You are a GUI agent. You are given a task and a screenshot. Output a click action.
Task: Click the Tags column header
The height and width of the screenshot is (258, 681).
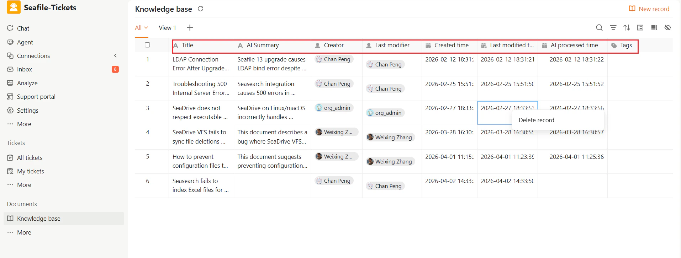623,45
